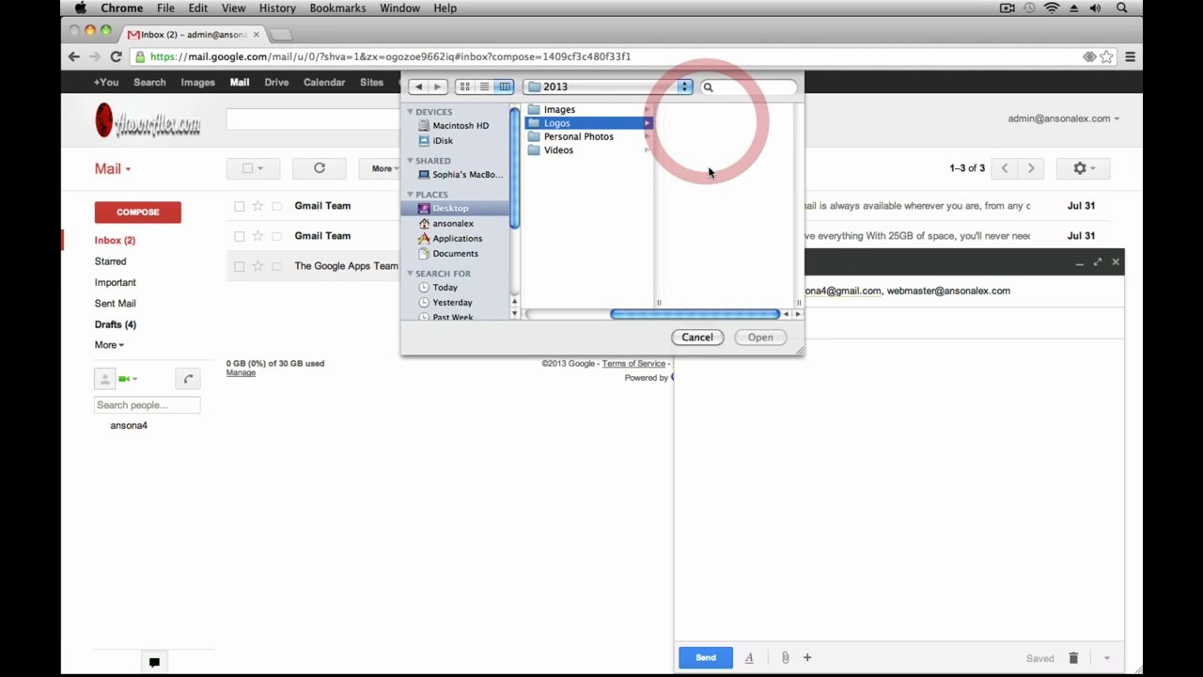Go forward in file dialog history

(437, 87)
